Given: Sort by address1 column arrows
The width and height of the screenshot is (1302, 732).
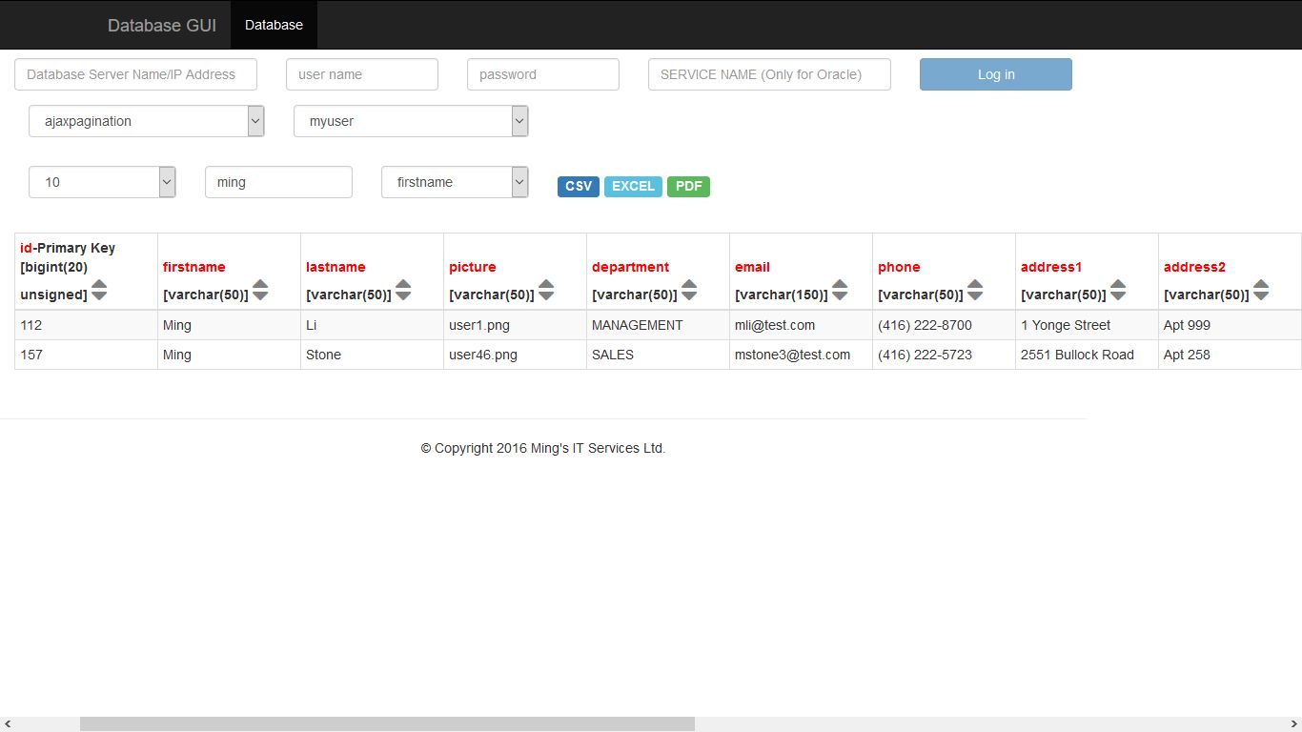Looking at the screenshot, I should (x=1118, y=291).
